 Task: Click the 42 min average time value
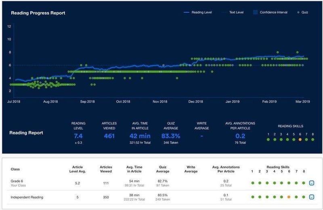(140, 136)
